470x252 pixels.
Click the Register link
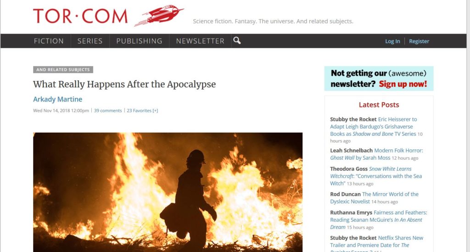tap(419, 41)
